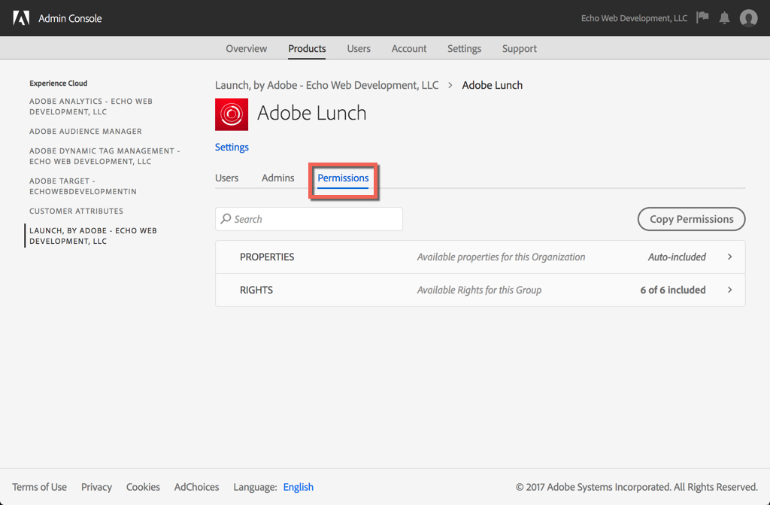Click the PROPERTIES row label
Image resolution: width=770 pixels, height=505 pixels.
coord(267,257)
